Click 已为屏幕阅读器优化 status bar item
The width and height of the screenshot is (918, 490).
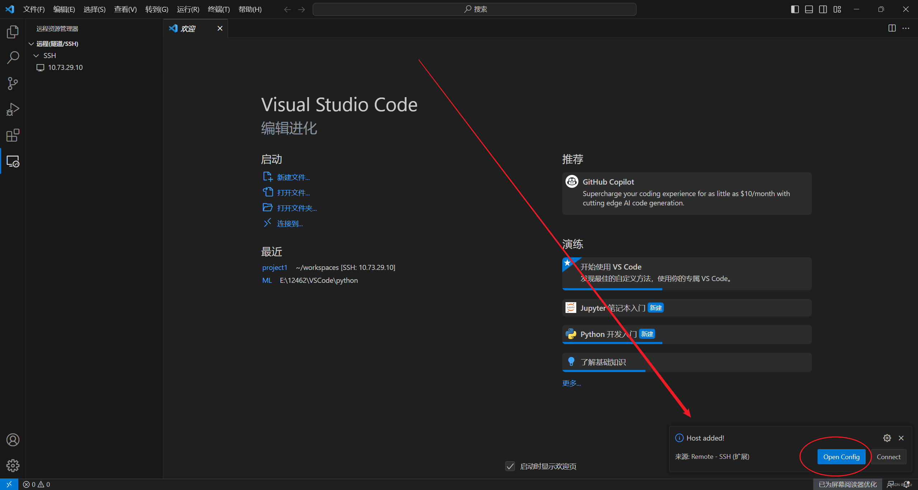(x=848, y=484)
